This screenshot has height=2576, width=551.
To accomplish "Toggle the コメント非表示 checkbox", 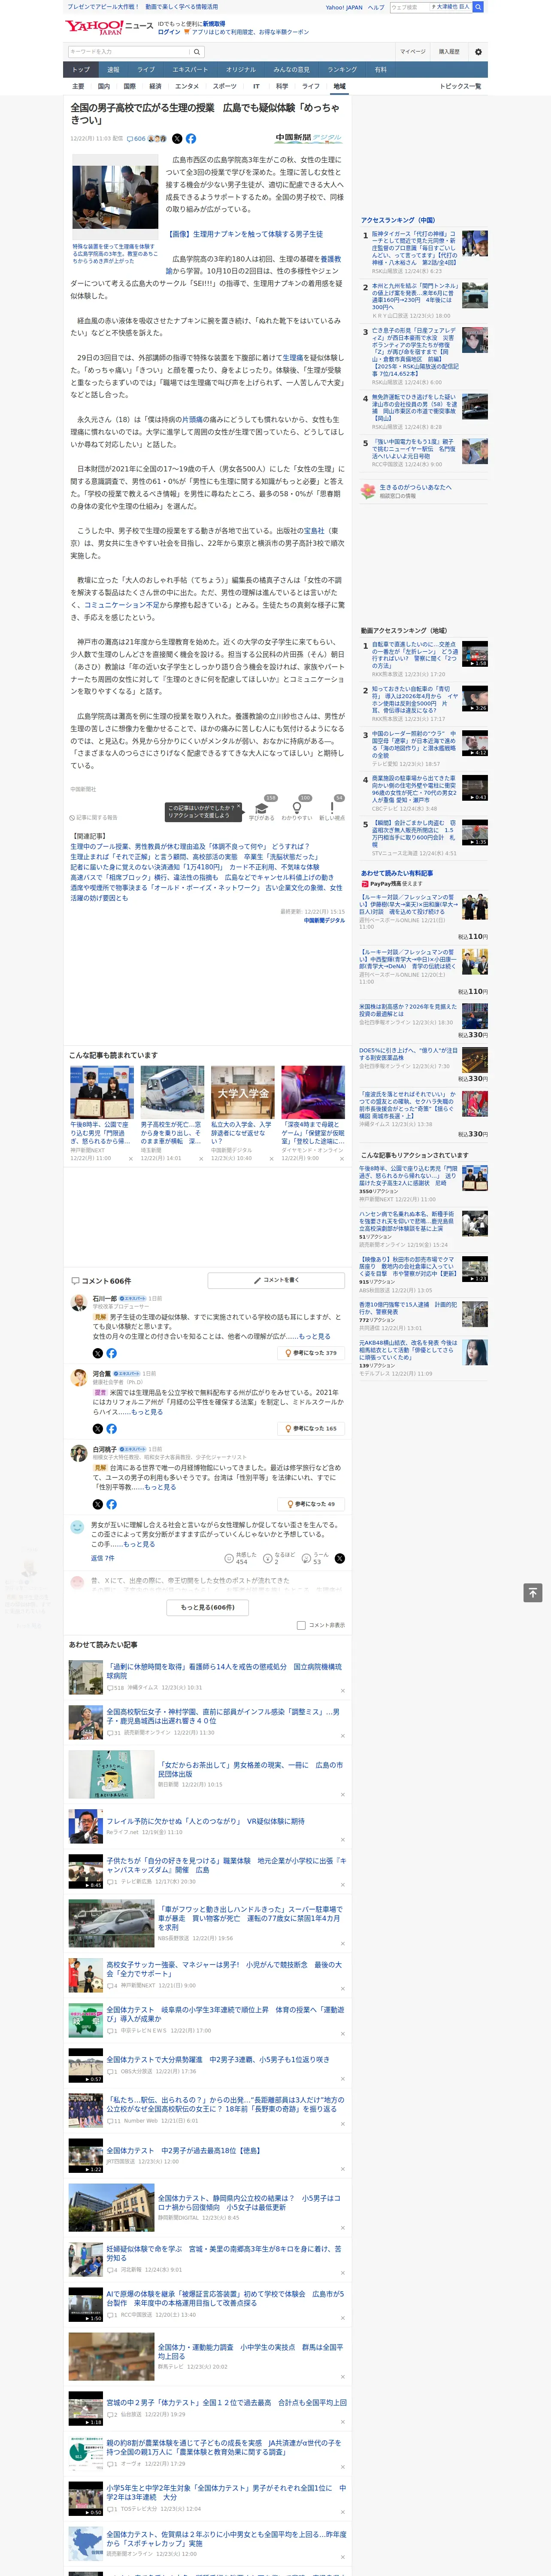I will click(x=301, y=1625).
